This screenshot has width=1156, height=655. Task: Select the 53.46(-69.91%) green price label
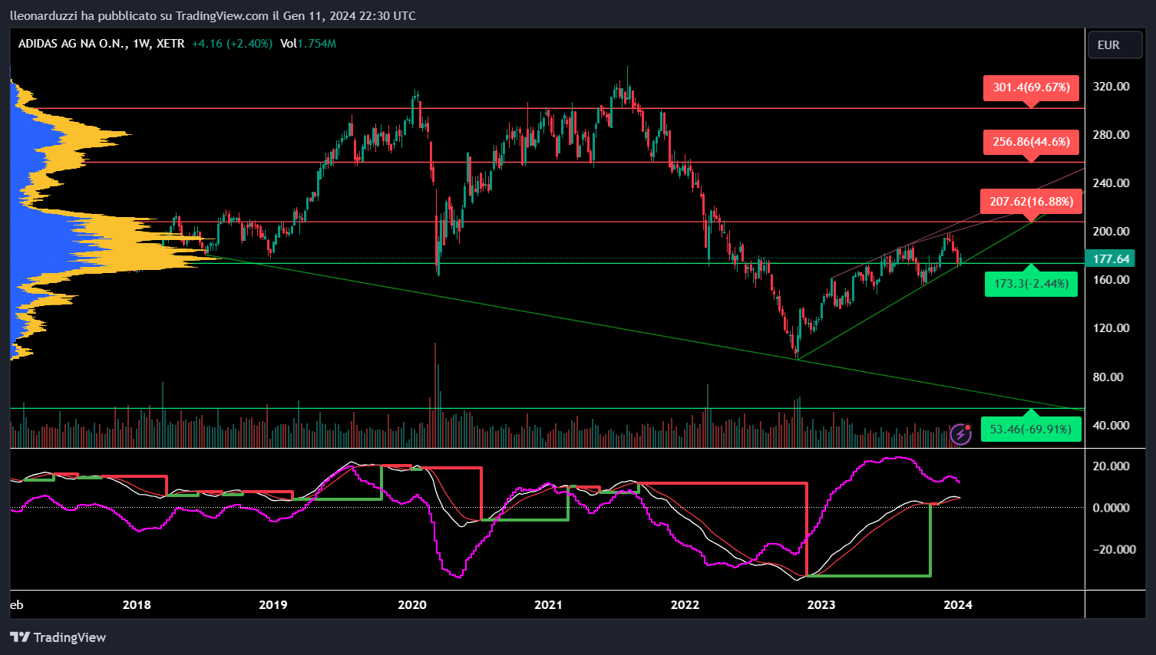[1031, 429]
